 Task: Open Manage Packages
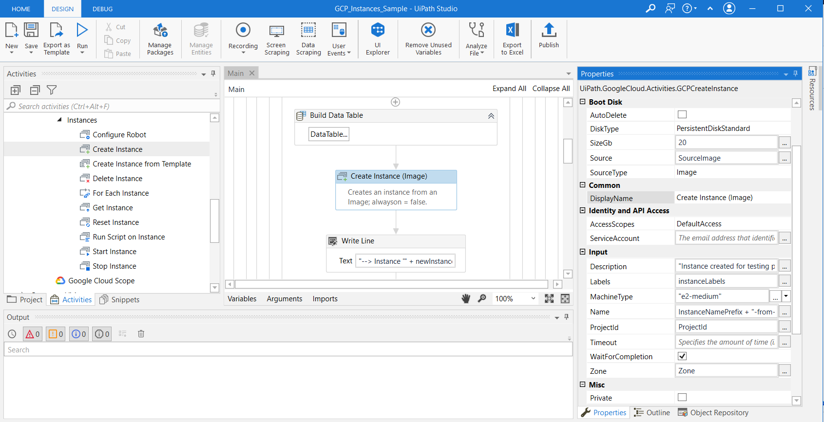tap(160, 39)
